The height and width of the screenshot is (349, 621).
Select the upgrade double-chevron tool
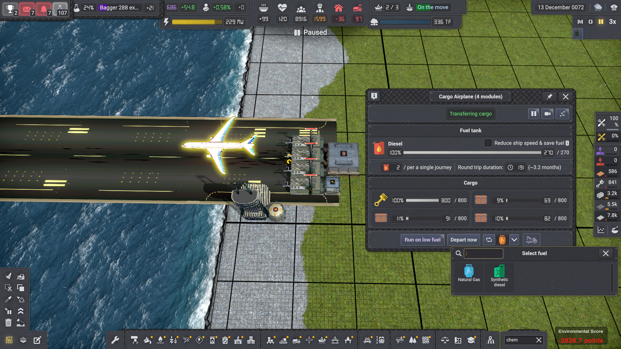(21, 311)
